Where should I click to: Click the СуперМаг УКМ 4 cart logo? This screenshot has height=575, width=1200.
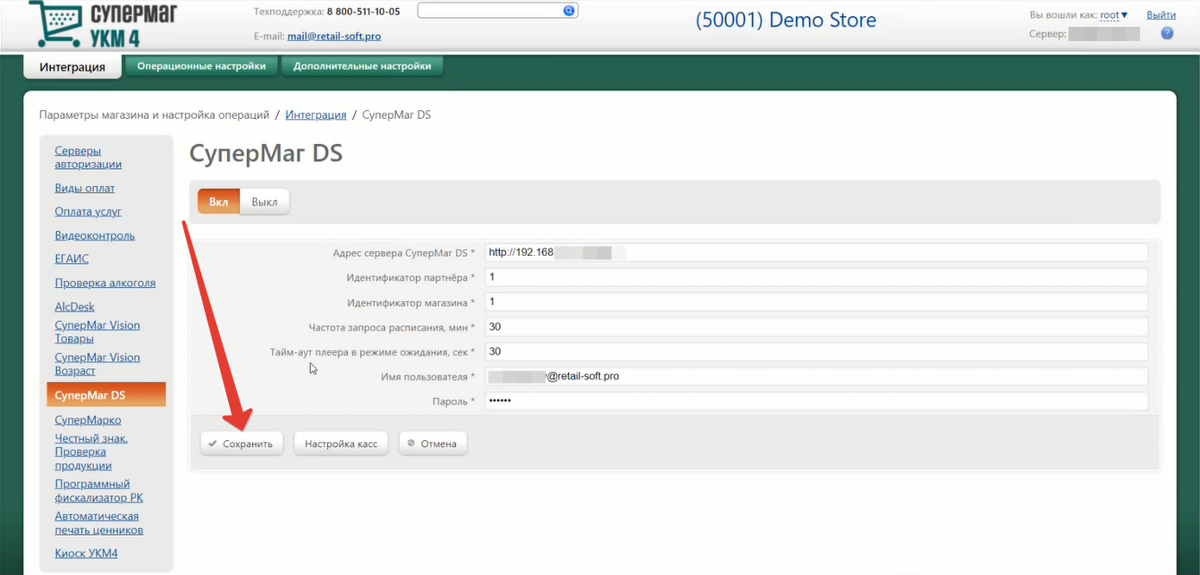coord(103,24)
